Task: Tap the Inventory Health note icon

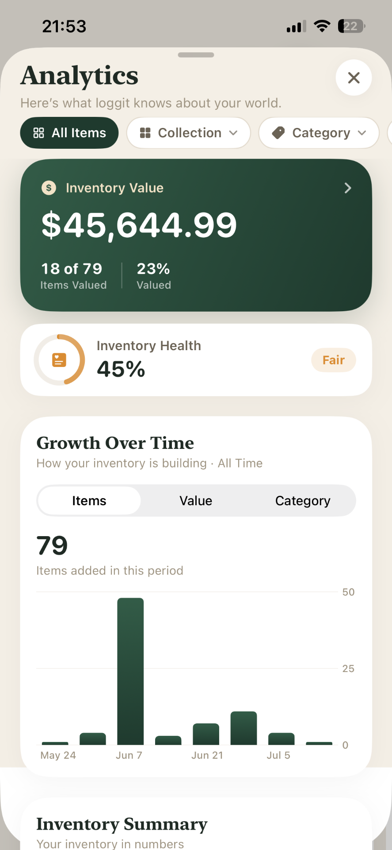Action: pos(59,360)
